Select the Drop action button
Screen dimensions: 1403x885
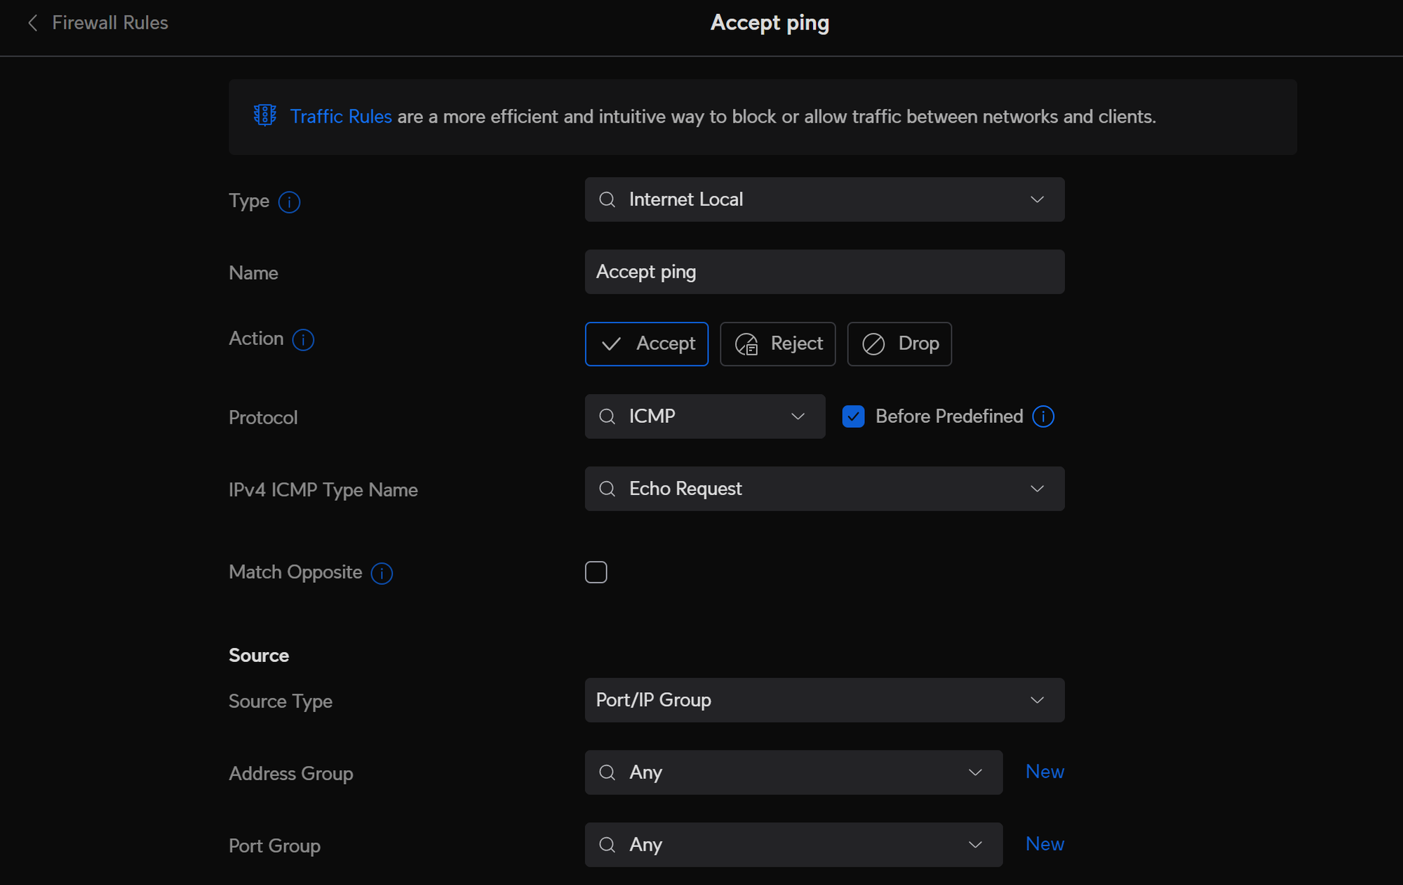tap(899, 344)
